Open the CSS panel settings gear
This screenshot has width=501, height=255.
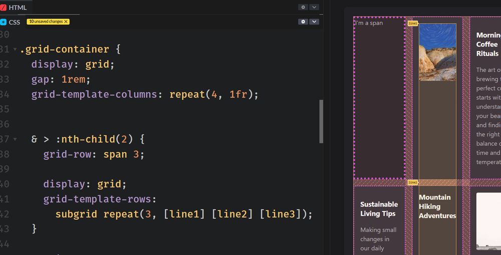pyautogui.click(x=303, y=21)
